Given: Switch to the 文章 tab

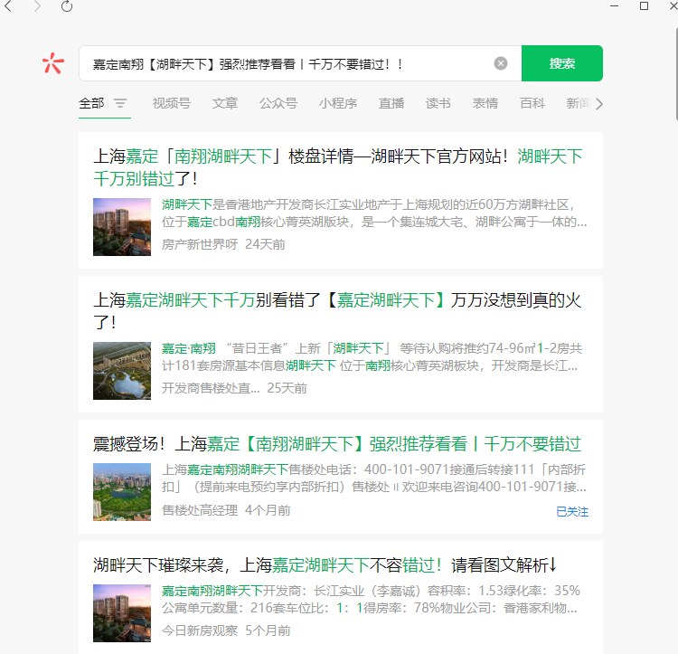Looking at the screenshot, I should pos(225,103).
